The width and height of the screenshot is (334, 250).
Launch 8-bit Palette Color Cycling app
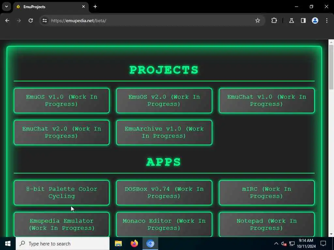pos(62,193)
